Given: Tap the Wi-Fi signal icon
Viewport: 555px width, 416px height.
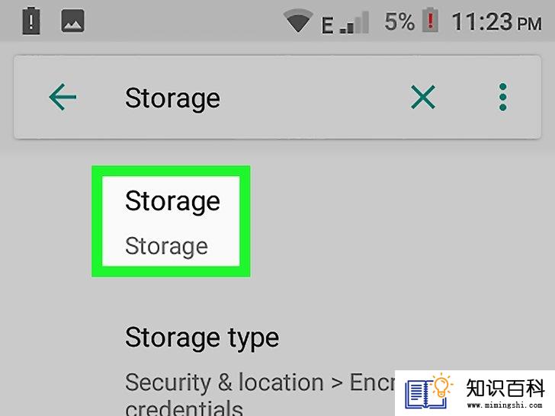Looking at the screenshot, I should click(298, 21).
